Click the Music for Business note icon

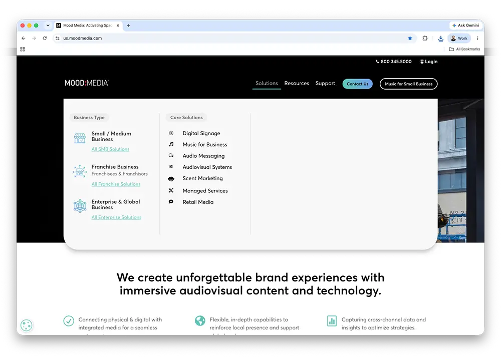171,144
